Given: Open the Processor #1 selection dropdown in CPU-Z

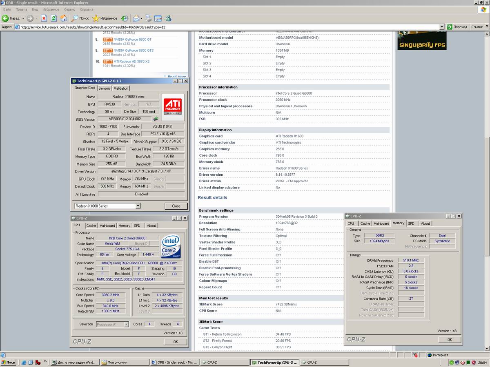Looking at the screenshot, I should click(126, 324).
